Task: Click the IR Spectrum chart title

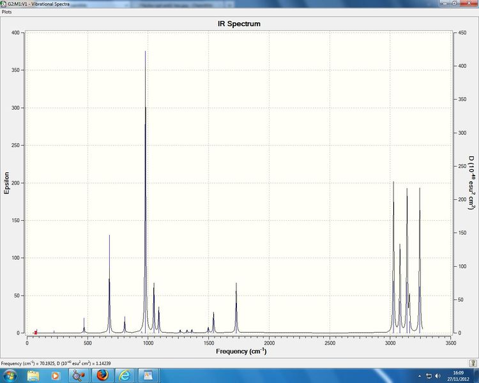Action: (x=239, y=24)
